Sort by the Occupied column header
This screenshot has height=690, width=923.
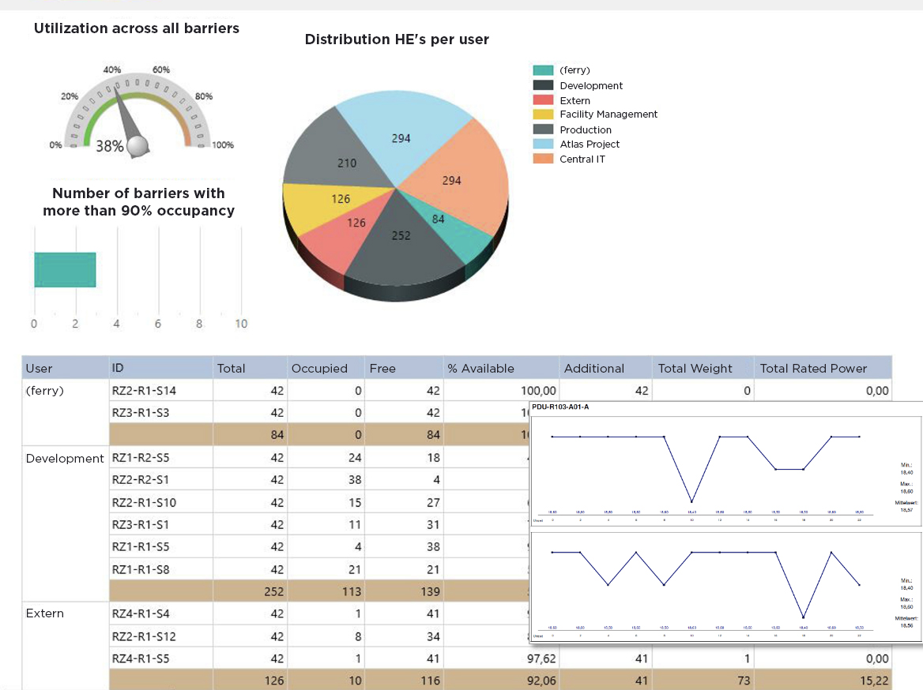[x=319, y=368]
